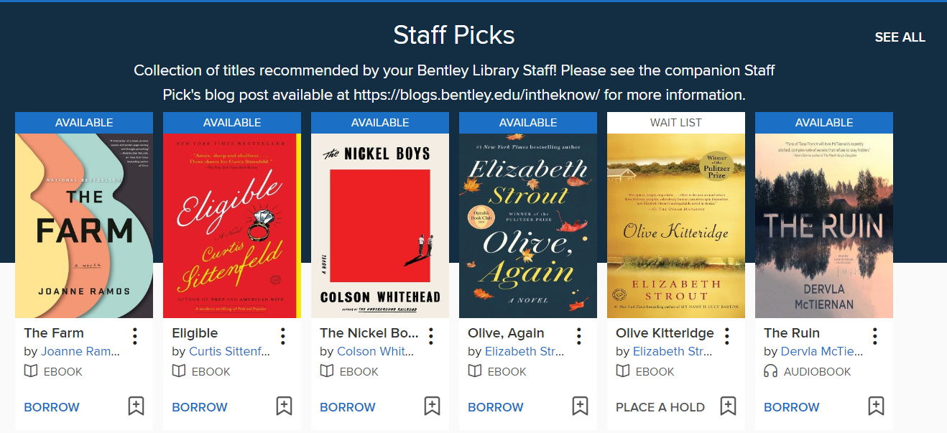Screen dimensions: 947x433
Task: Add The Farm to wish list
Action: tap(136, 406)
